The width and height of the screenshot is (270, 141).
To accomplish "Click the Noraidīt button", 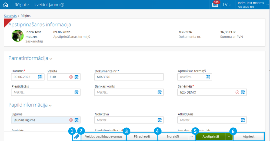I will 173,136.
